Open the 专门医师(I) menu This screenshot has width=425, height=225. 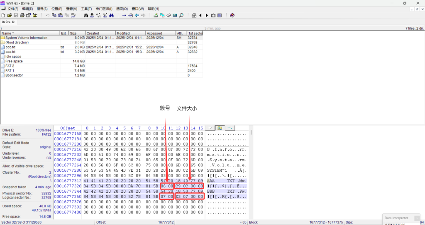tap(104, 9)
